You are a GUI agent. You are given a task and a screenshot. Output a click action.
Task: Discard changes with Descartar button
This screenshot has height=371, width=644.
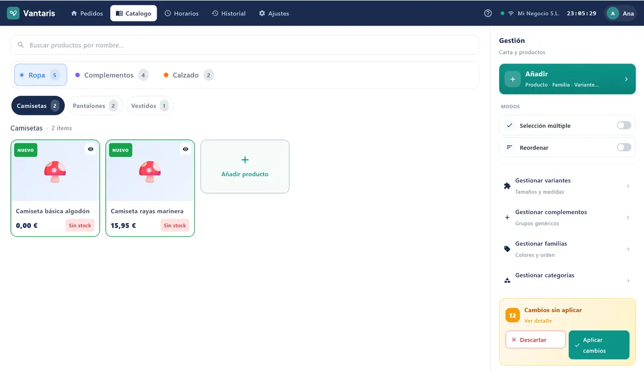pyautogui.click(x=536, y=340)
